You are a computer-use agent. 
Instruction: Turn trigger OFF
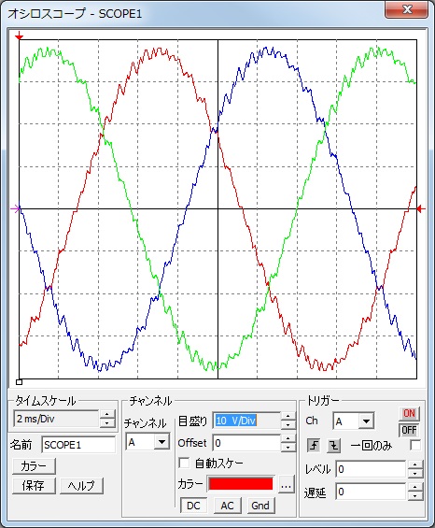[409, 430]
